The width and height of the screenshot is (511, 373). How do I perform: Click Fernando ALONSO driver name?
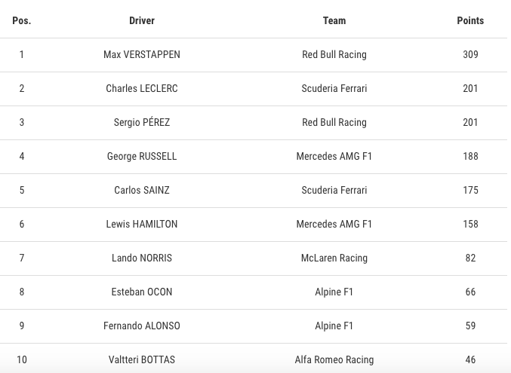(x=142, y=326)
